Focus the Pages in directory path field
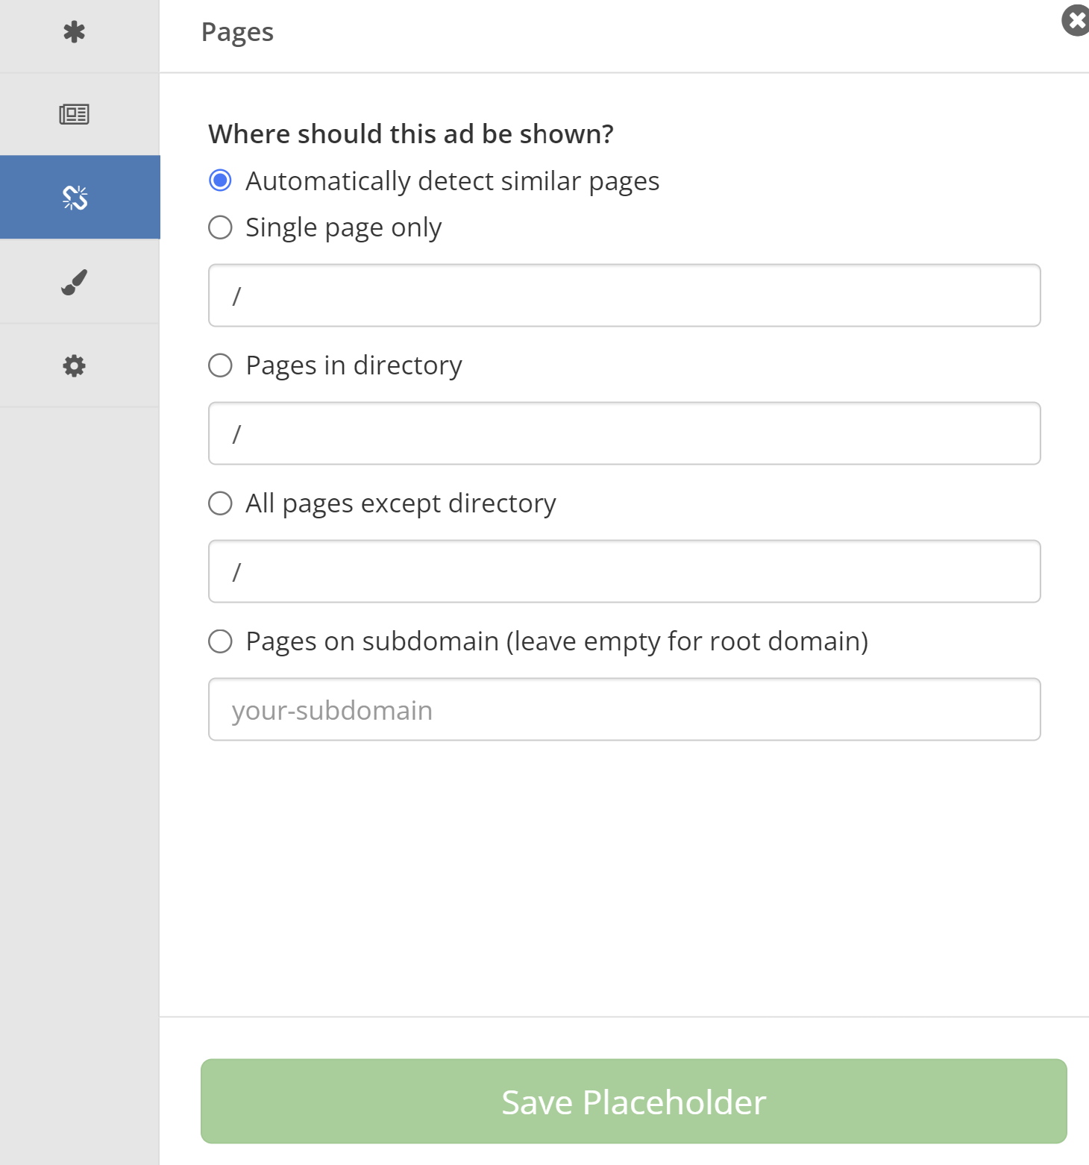 (624, 433)
